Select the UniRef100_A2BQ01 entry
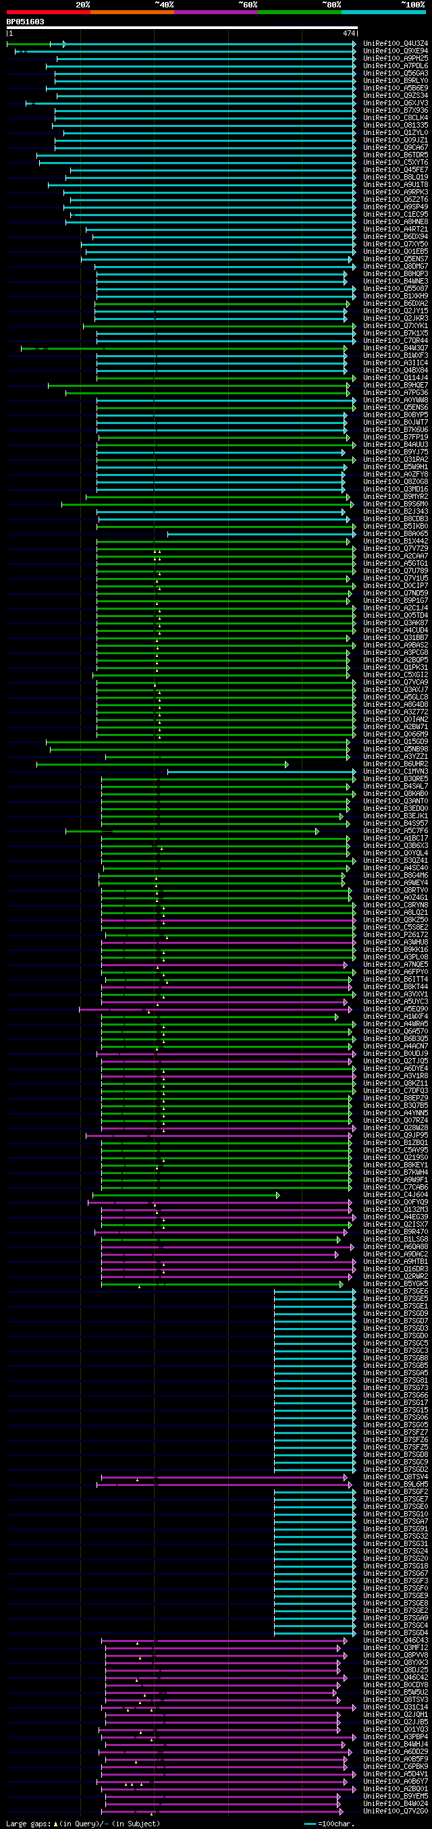432x1829 pixels. 395,1788
